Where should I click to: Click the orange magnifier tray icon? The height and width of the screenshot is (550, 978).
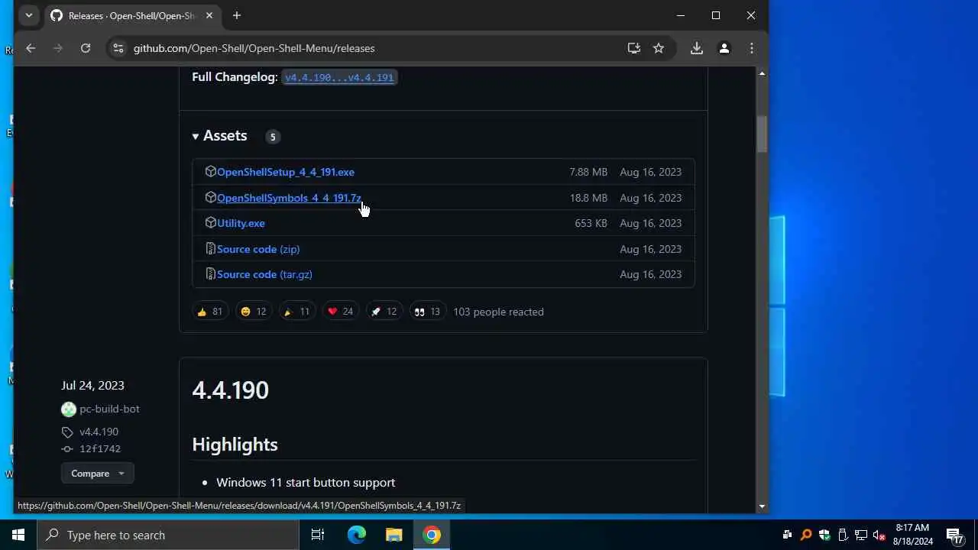[x=805, y=535]
